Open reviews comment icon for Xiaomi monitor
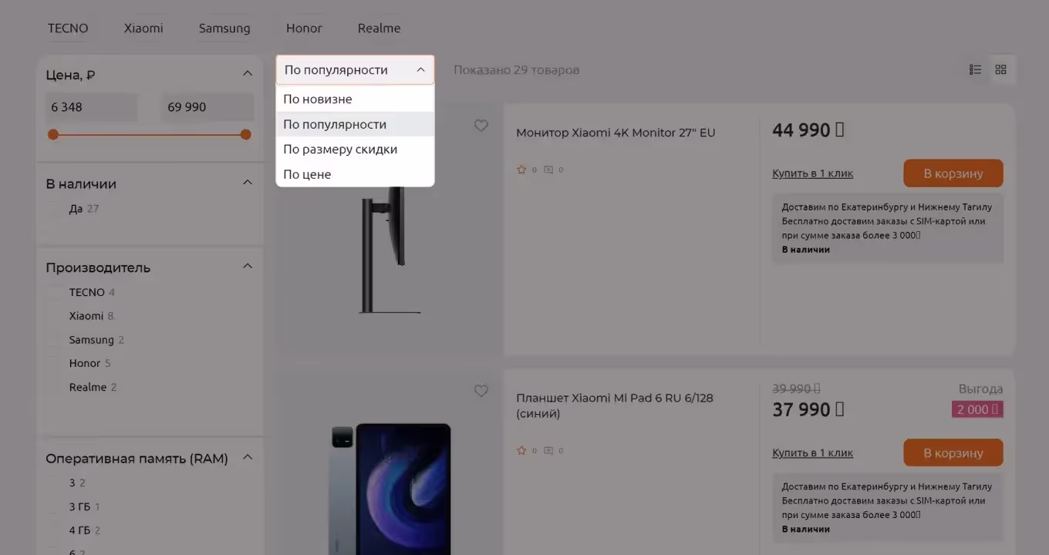 (548, 170)
